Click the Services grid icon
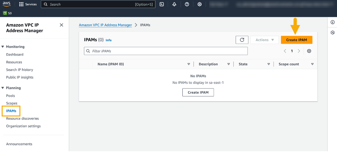Screen dimensions: 337x152 pos(21,4)
